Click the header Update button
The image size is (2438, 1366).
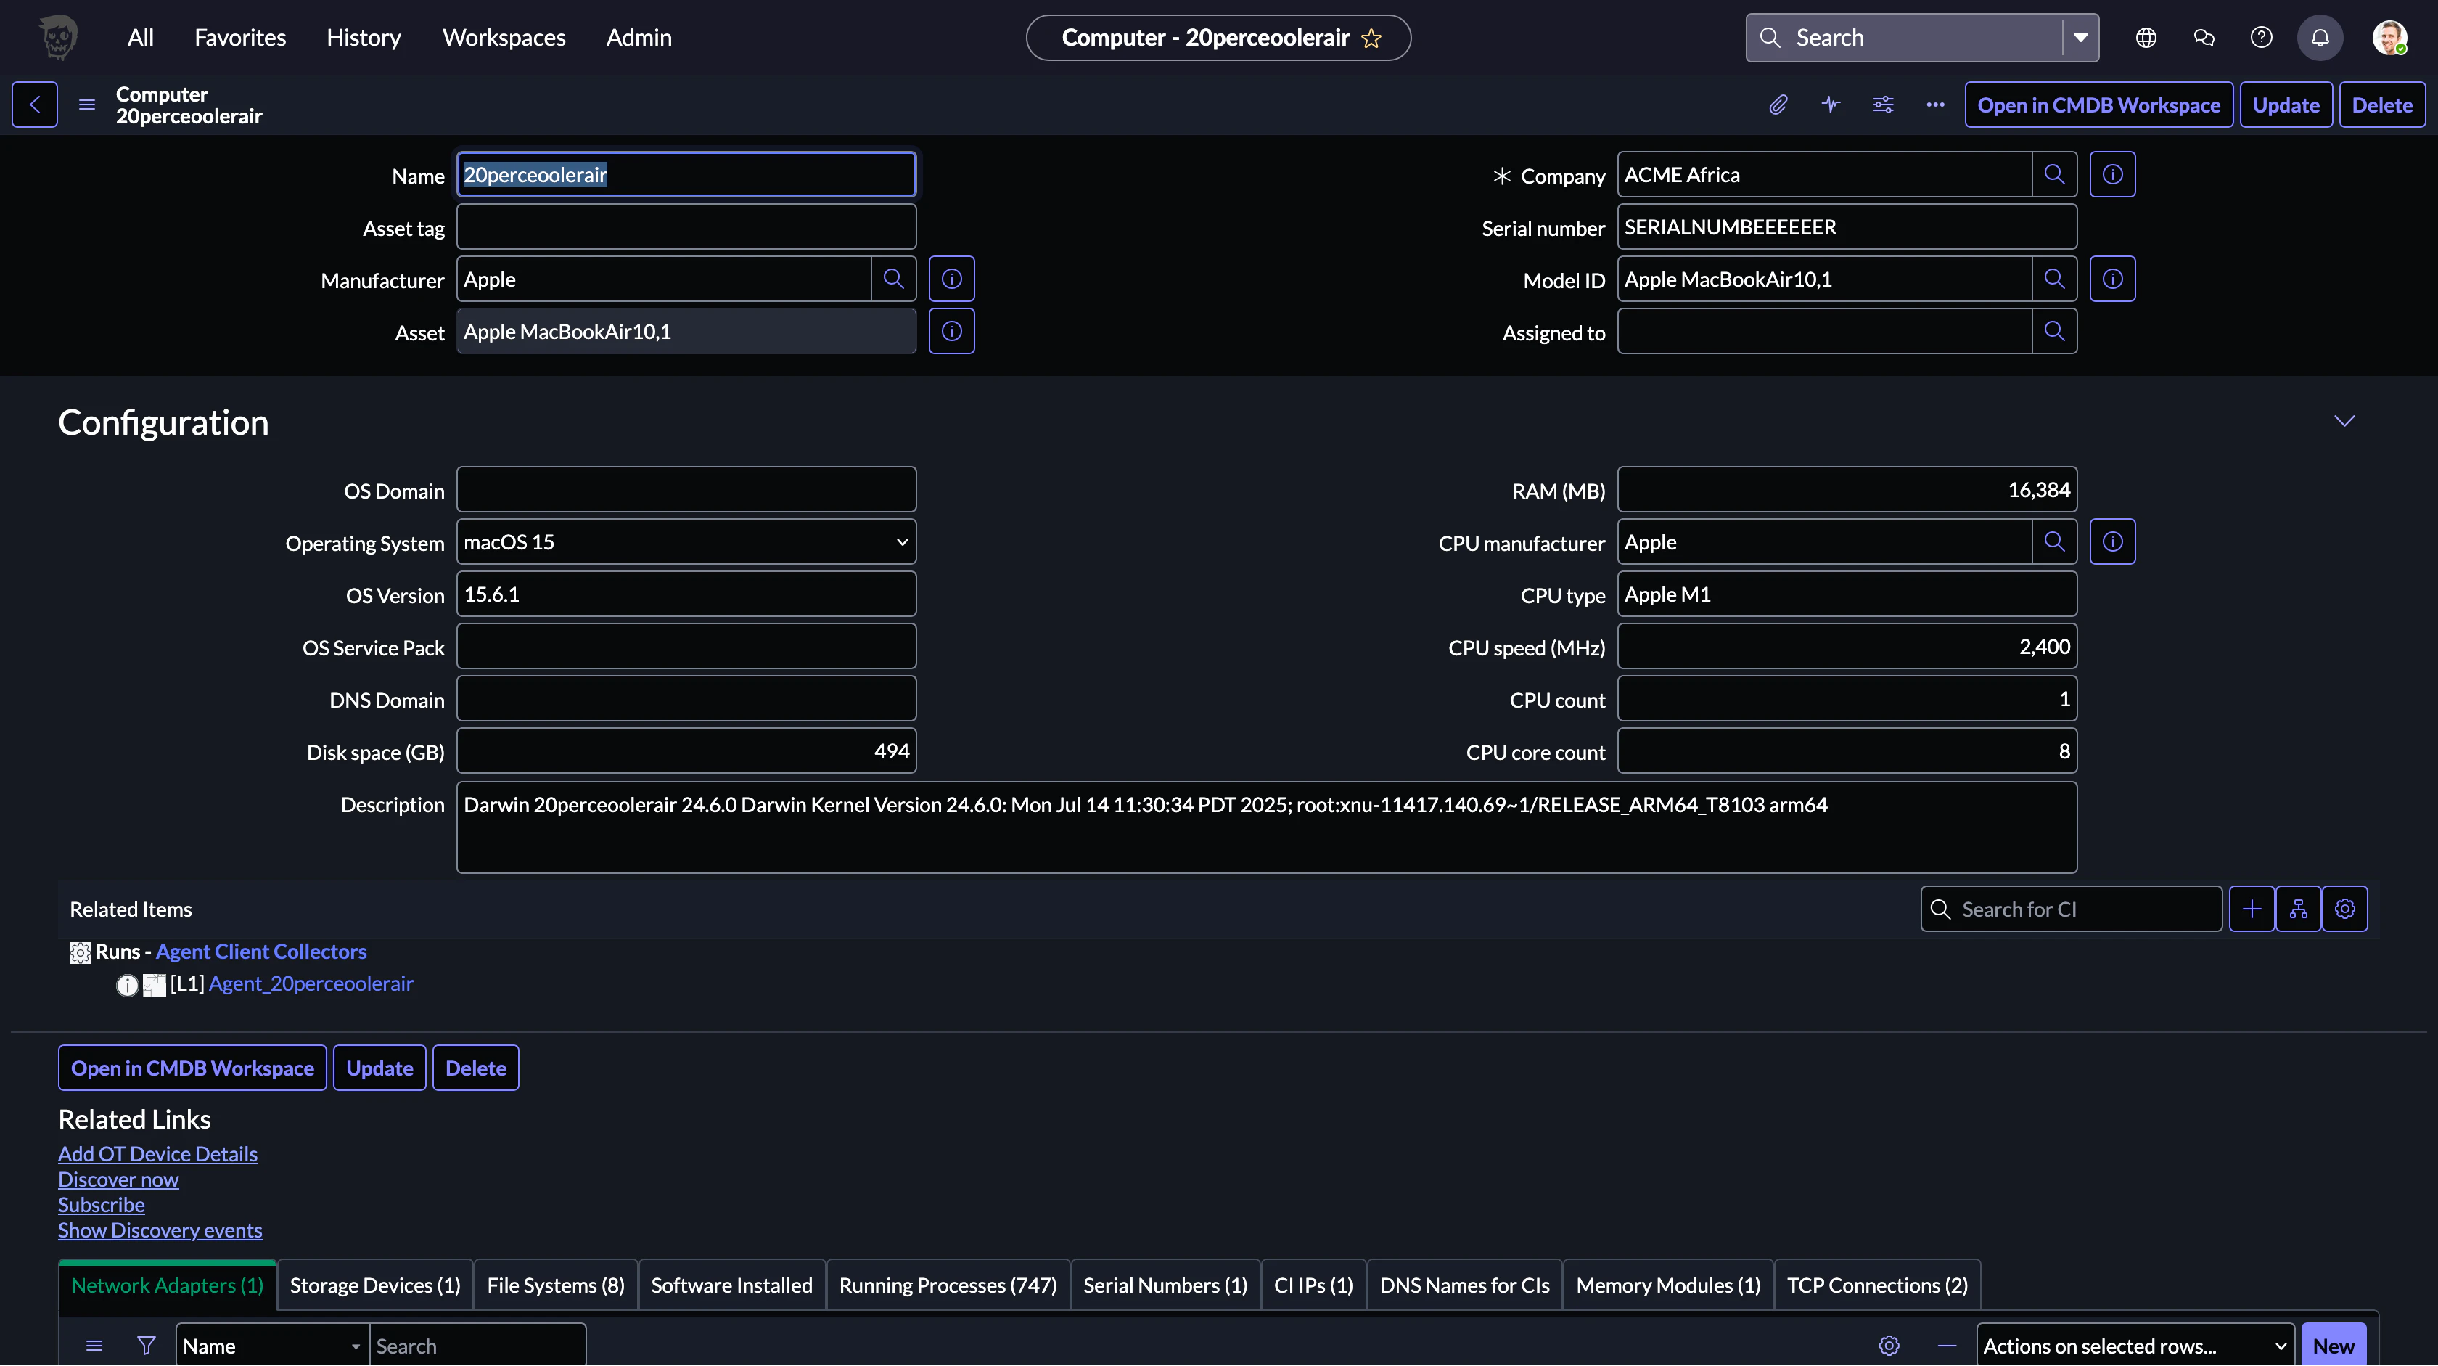point(2286,104)
